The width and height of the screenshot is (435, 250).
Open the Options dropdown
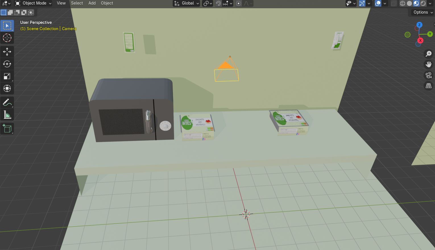point(422,12)
